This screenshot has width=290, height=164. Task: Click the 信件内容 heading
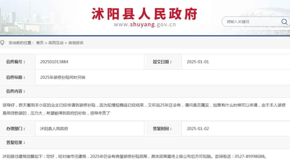[x=16, y=91]
